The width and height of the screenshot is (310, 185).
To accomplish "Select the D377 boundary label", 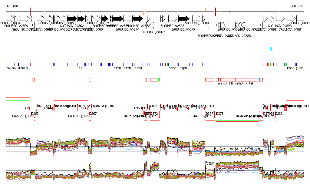I will pos(210,114).
